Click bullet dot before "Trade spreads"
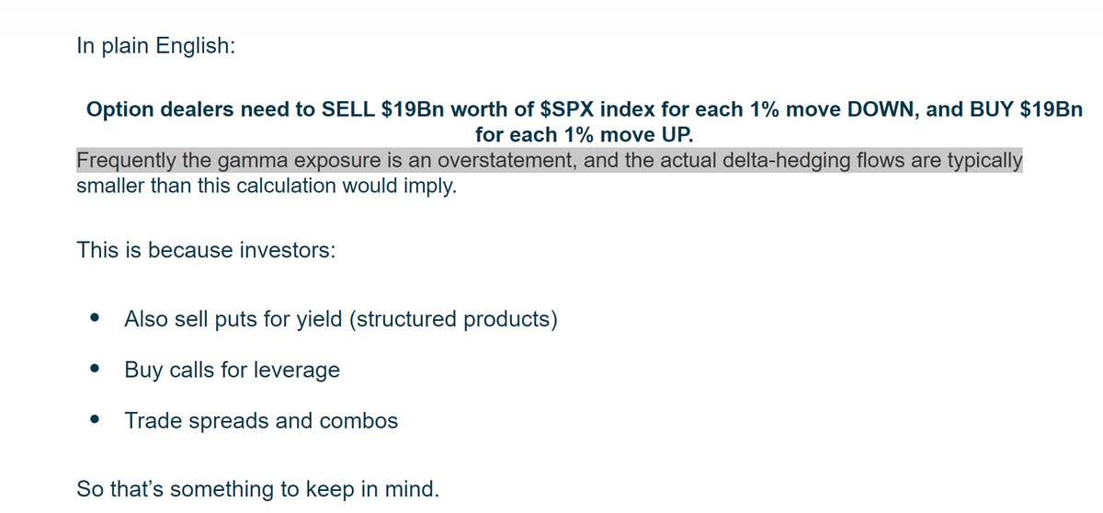The image size is (1103, 513). tap(95, 421)
